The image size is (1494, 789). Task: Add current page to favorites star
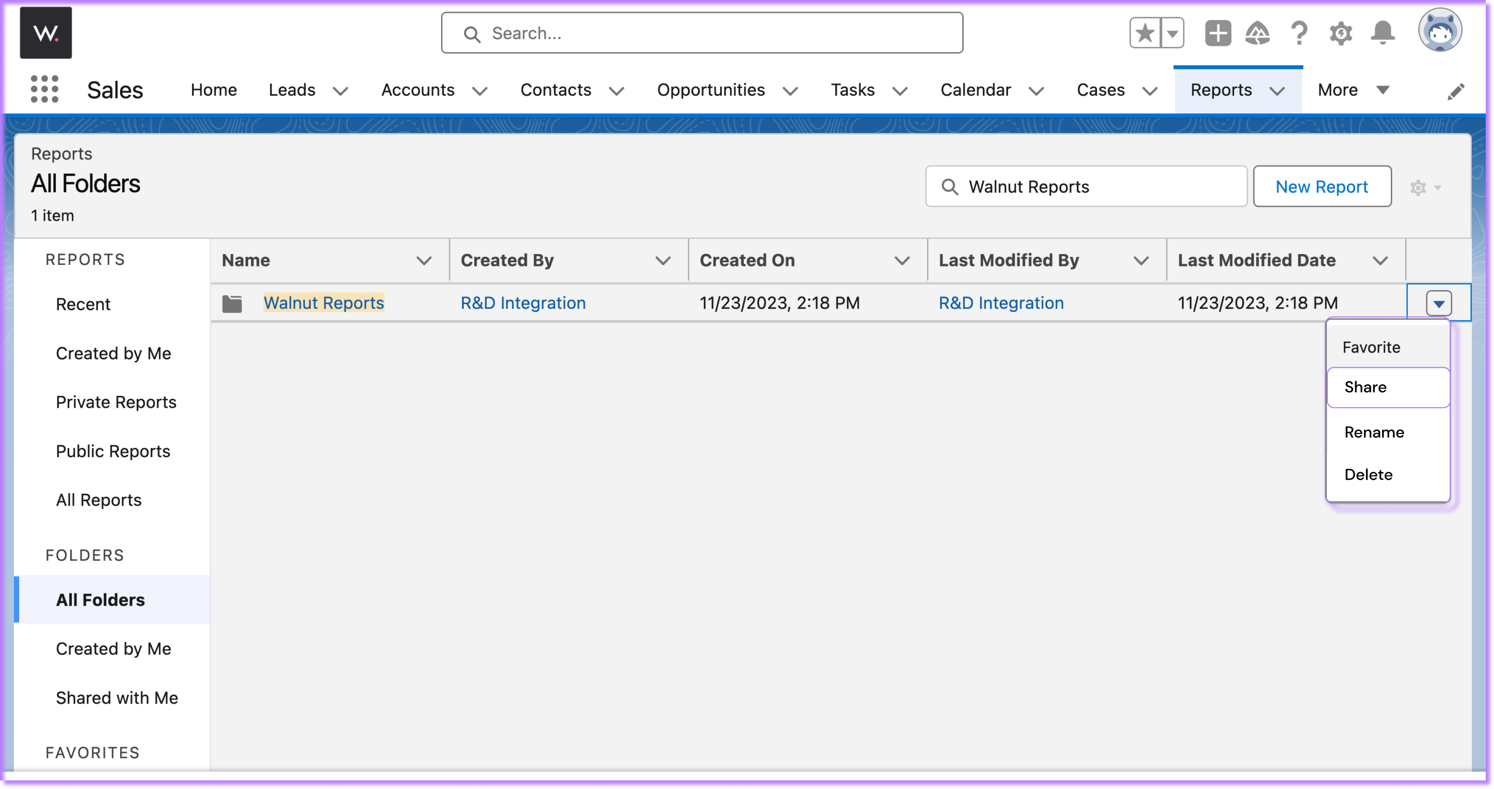pos(1145,33)
